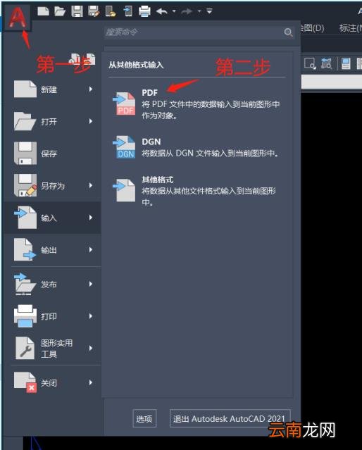This screenshot has width=362, height=450.
Task: Open the 绘图(D) menu in the main window
Action: click(312, 28)
